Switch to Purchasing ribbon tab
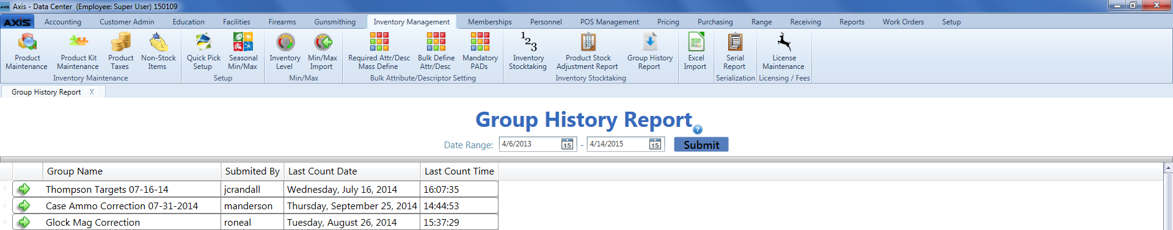 [715, 22]
